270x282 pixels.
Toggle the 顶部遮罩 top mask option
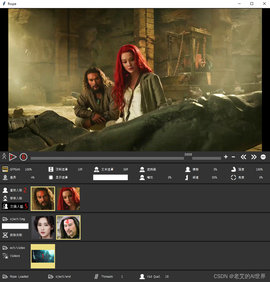tap(51, 169)
